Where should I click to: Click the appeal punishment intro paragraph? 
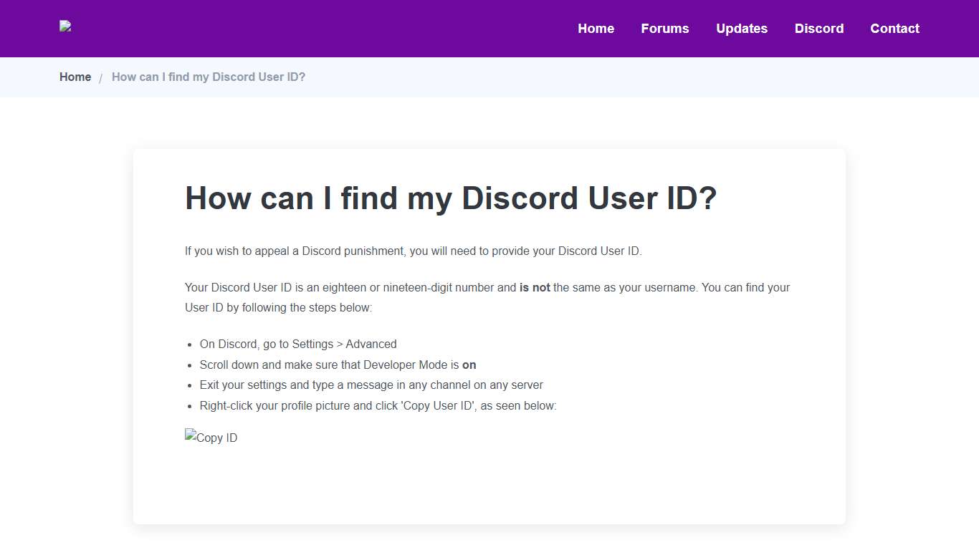tap(413, 251)
